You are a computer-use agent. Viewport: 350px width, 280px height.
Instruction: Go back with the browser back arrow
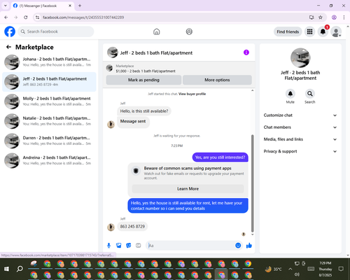[x=6, y=17]
